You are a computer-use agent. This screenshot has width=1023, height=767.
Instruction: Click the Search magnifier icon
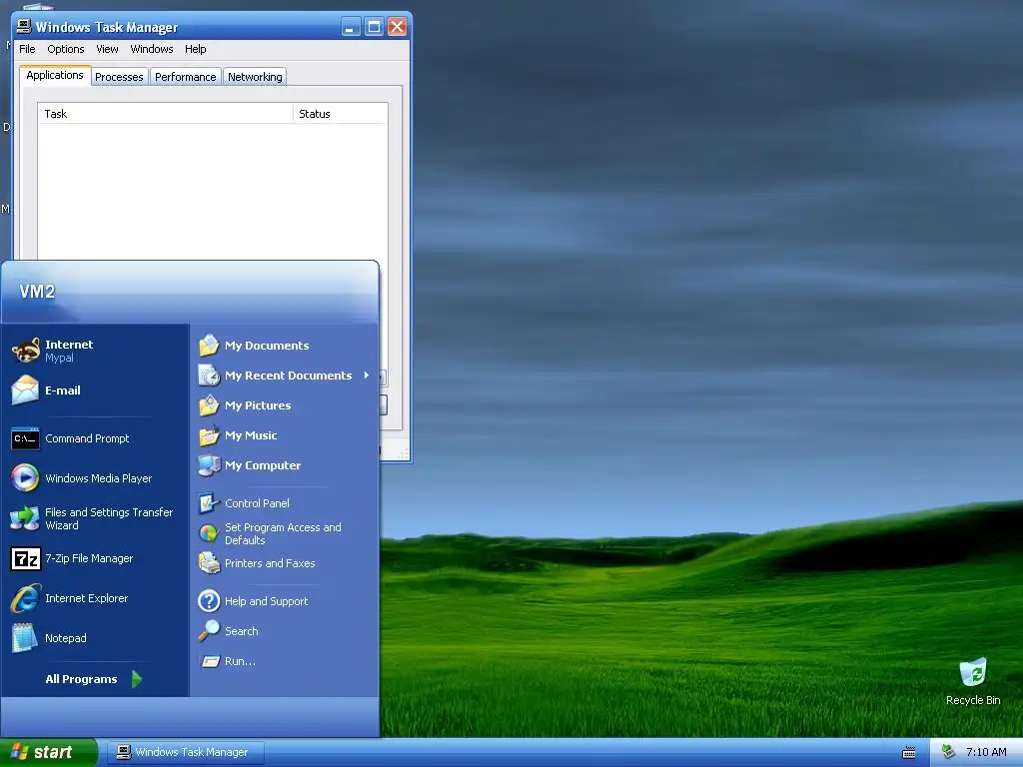point(209,631)
